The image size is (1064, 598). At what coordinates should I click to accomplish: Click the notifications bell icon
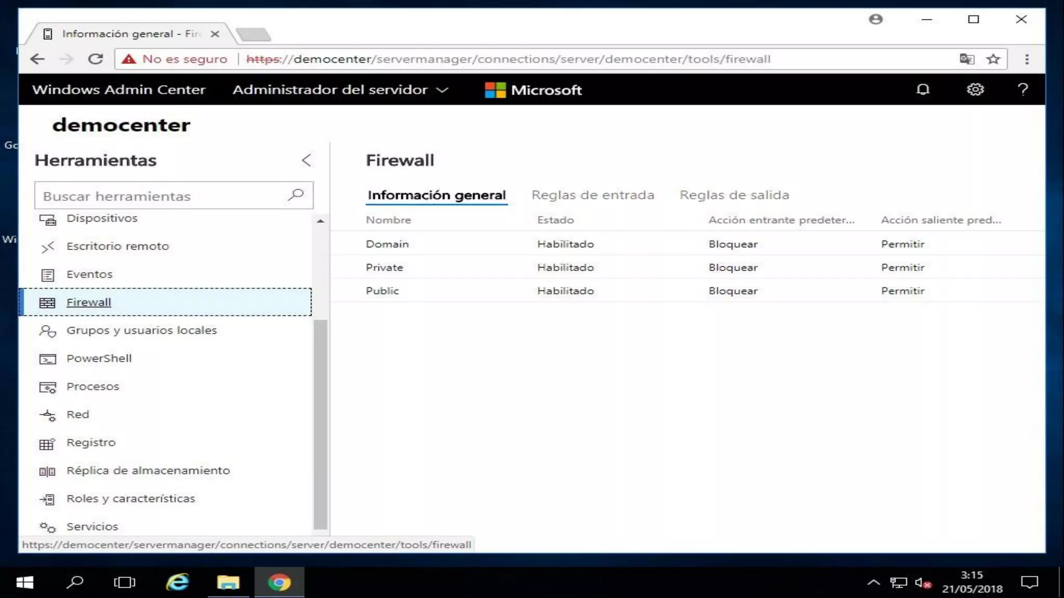coord(923,89)
